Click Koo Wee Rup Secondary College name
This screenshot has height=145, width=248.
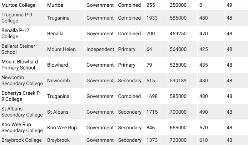pyautogui.click(x=22, y=128)
